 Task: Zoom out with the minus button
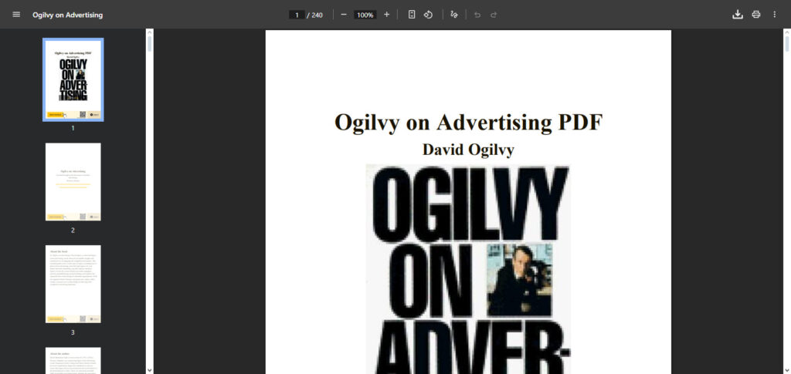pyautogui.click(x=344, y=15)
